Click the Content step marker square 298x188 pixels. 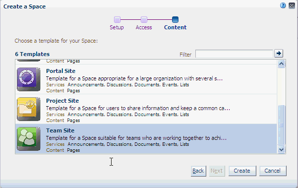(x=175, y=19)
